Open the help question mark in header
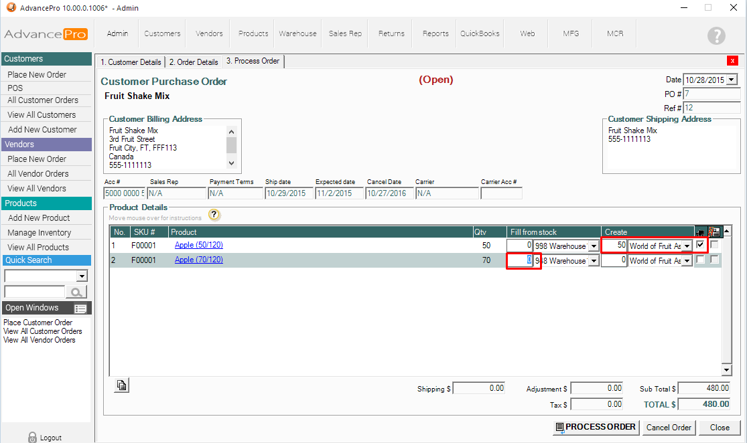Viewport: 747px width, 443px height. coord(716,35)
